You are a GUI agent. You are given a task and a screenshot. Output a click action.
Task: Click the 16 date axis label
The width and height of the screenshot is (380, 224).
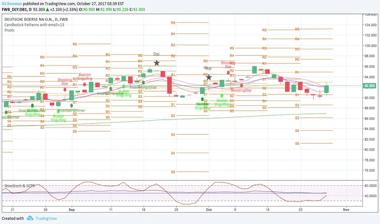267,210
